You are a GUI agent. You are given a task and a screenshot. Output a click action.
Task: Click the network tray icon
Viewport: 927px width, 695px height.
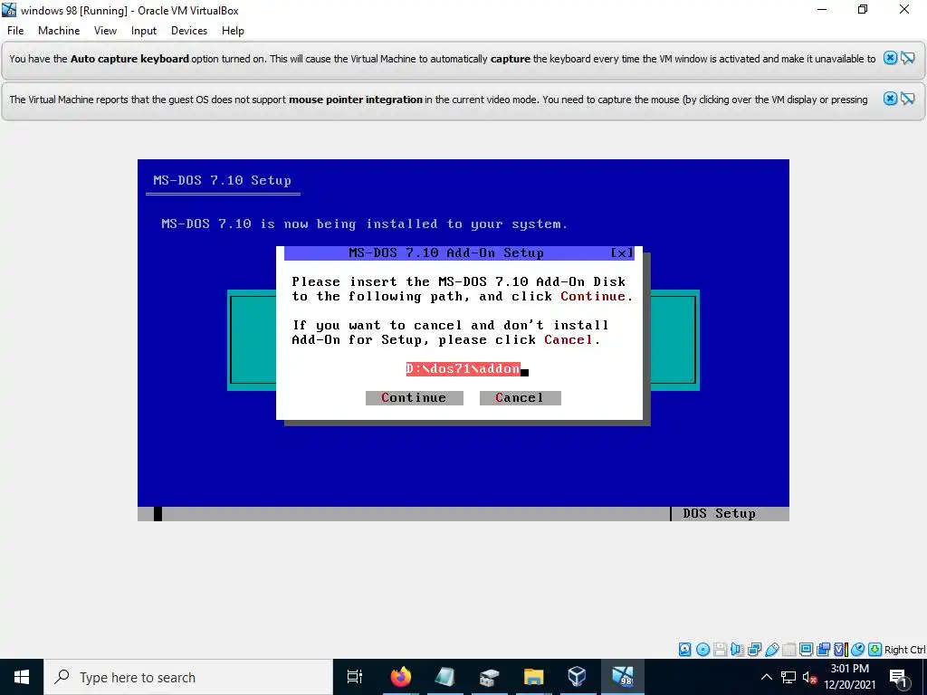point(788,677)
